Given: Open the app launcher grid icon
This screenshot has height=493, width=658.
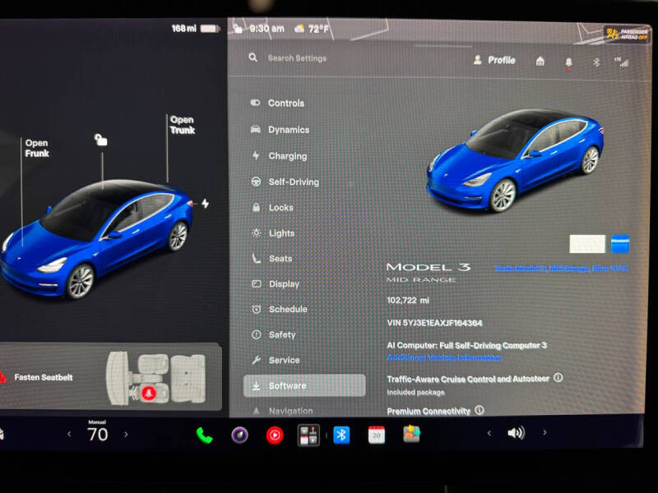Looking at the screenshot, I should coord(308,435).
